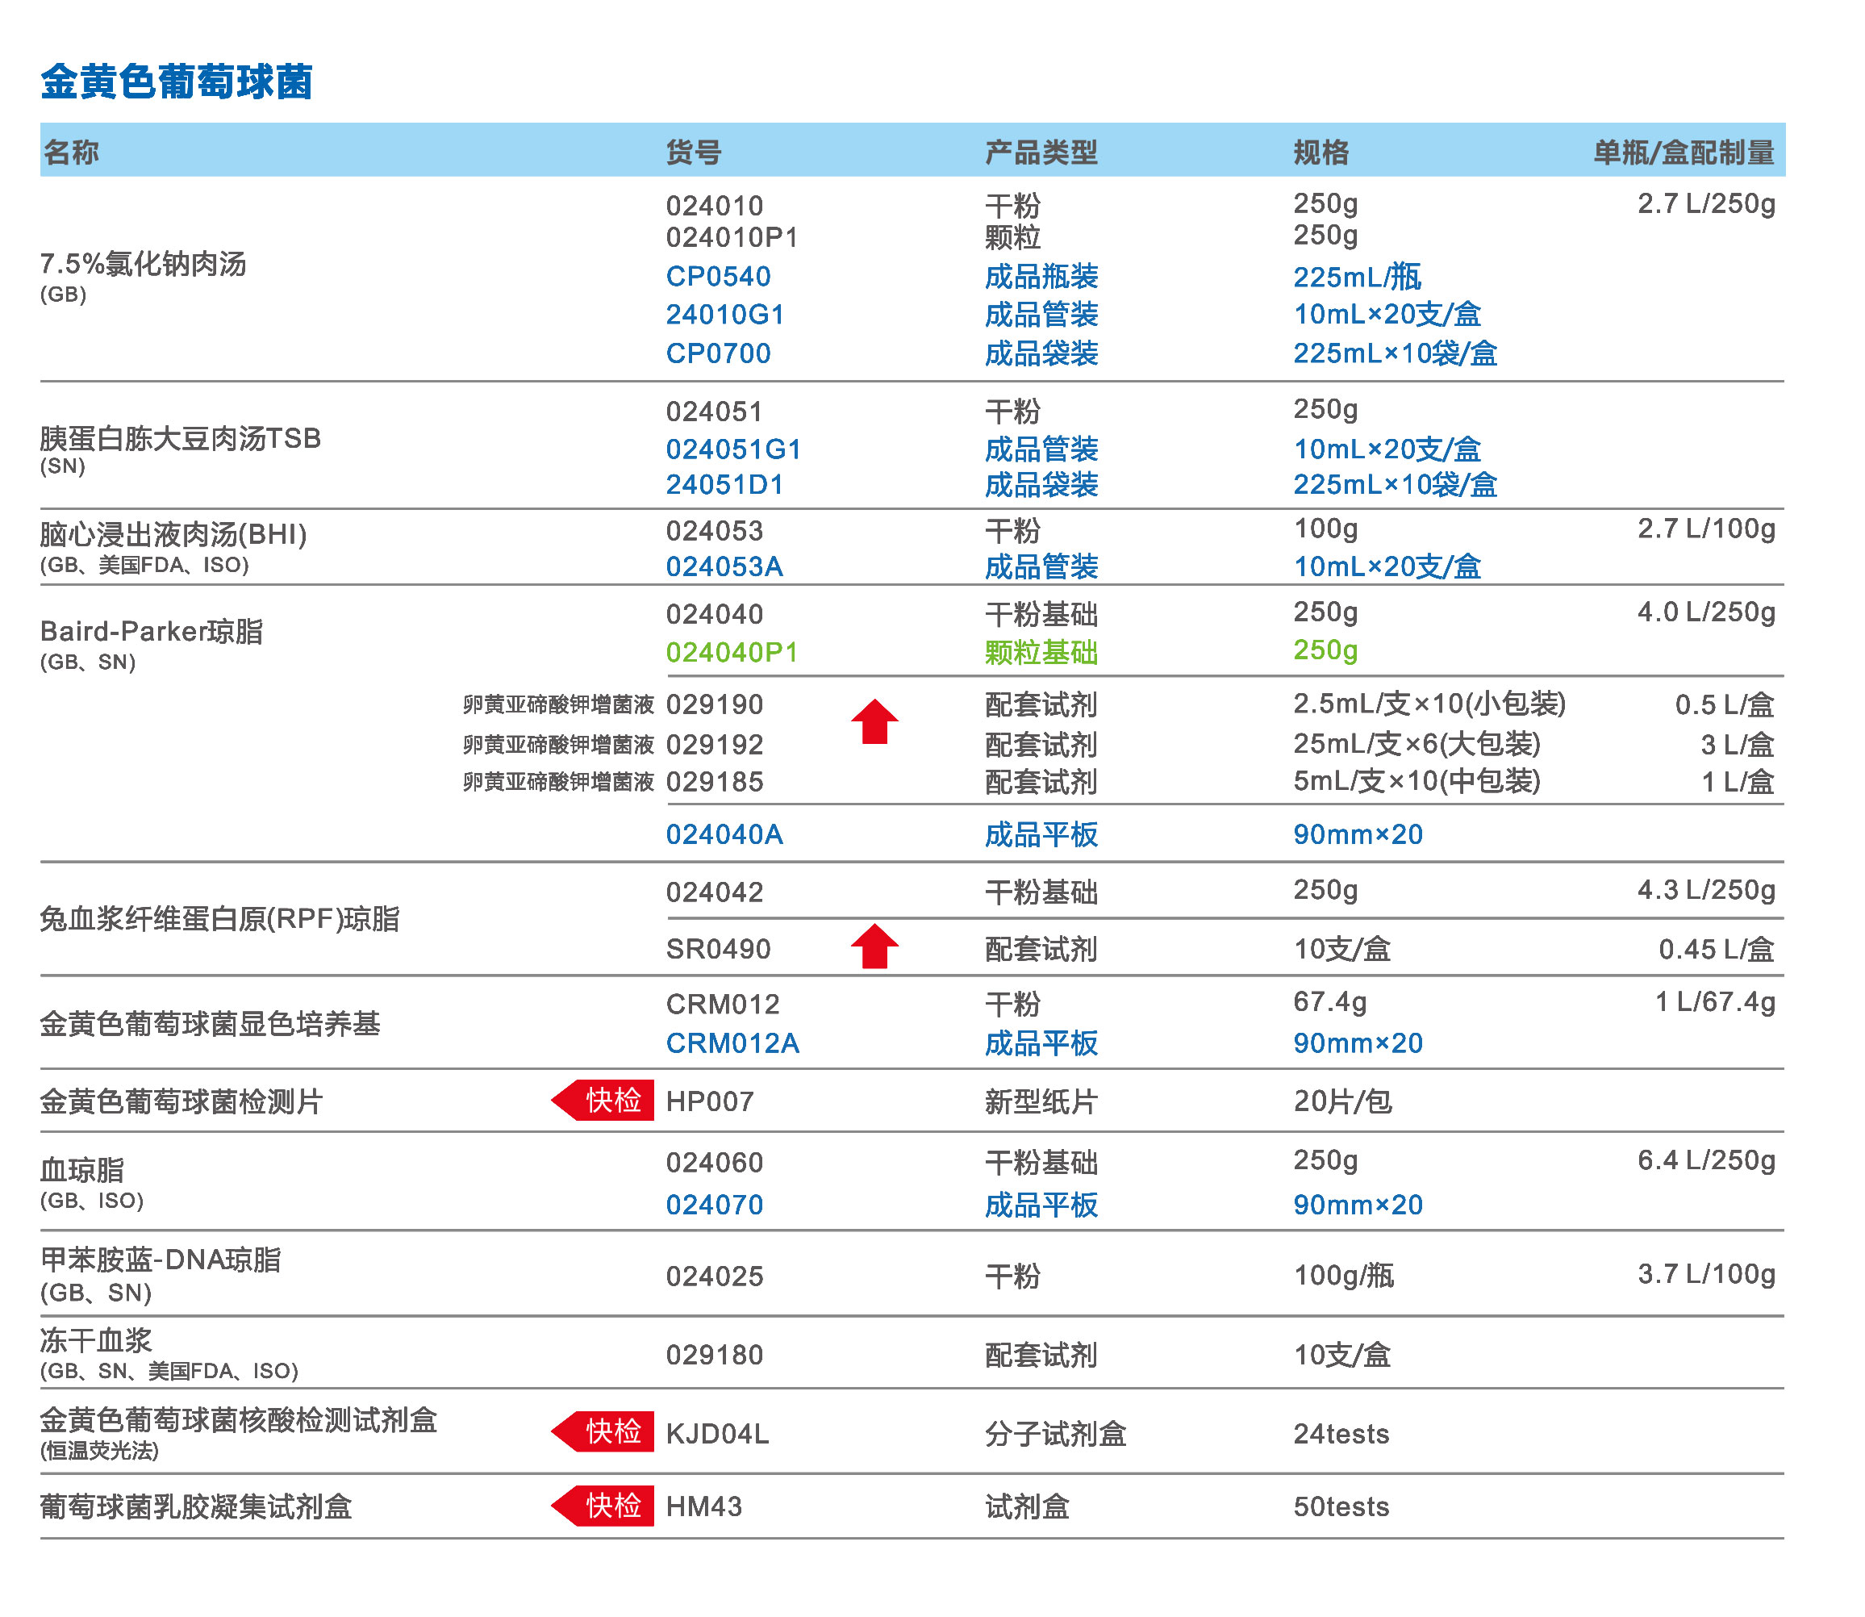Click the product type 分子试剂盒
The height and width of the screenshot is (1617, 1865).
(x=1056, y=1434)
